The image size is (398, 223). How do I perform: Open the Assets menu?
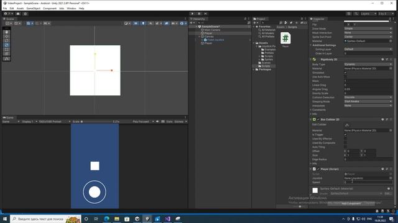point(20,8)
